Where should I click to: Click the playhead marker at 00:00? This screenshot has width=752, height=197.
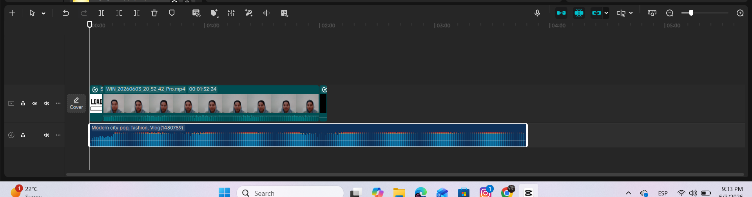90,24
